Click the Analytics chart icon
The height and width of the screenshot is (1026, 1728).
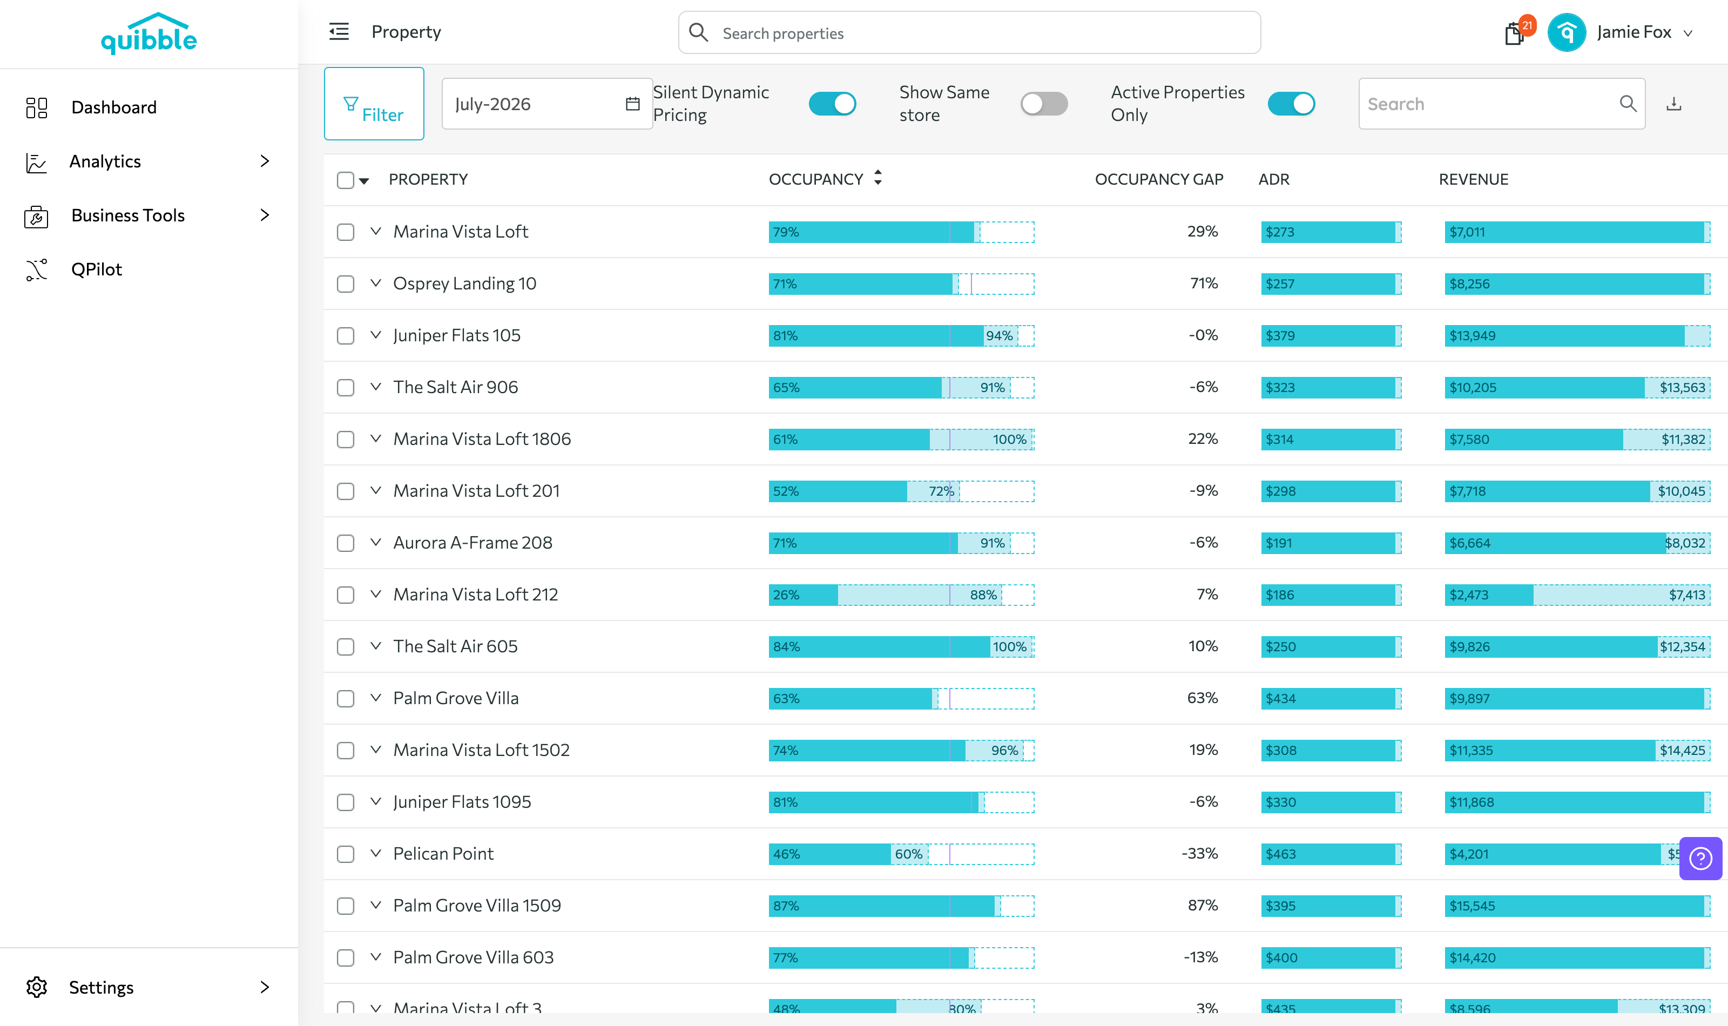click(37, 162)
